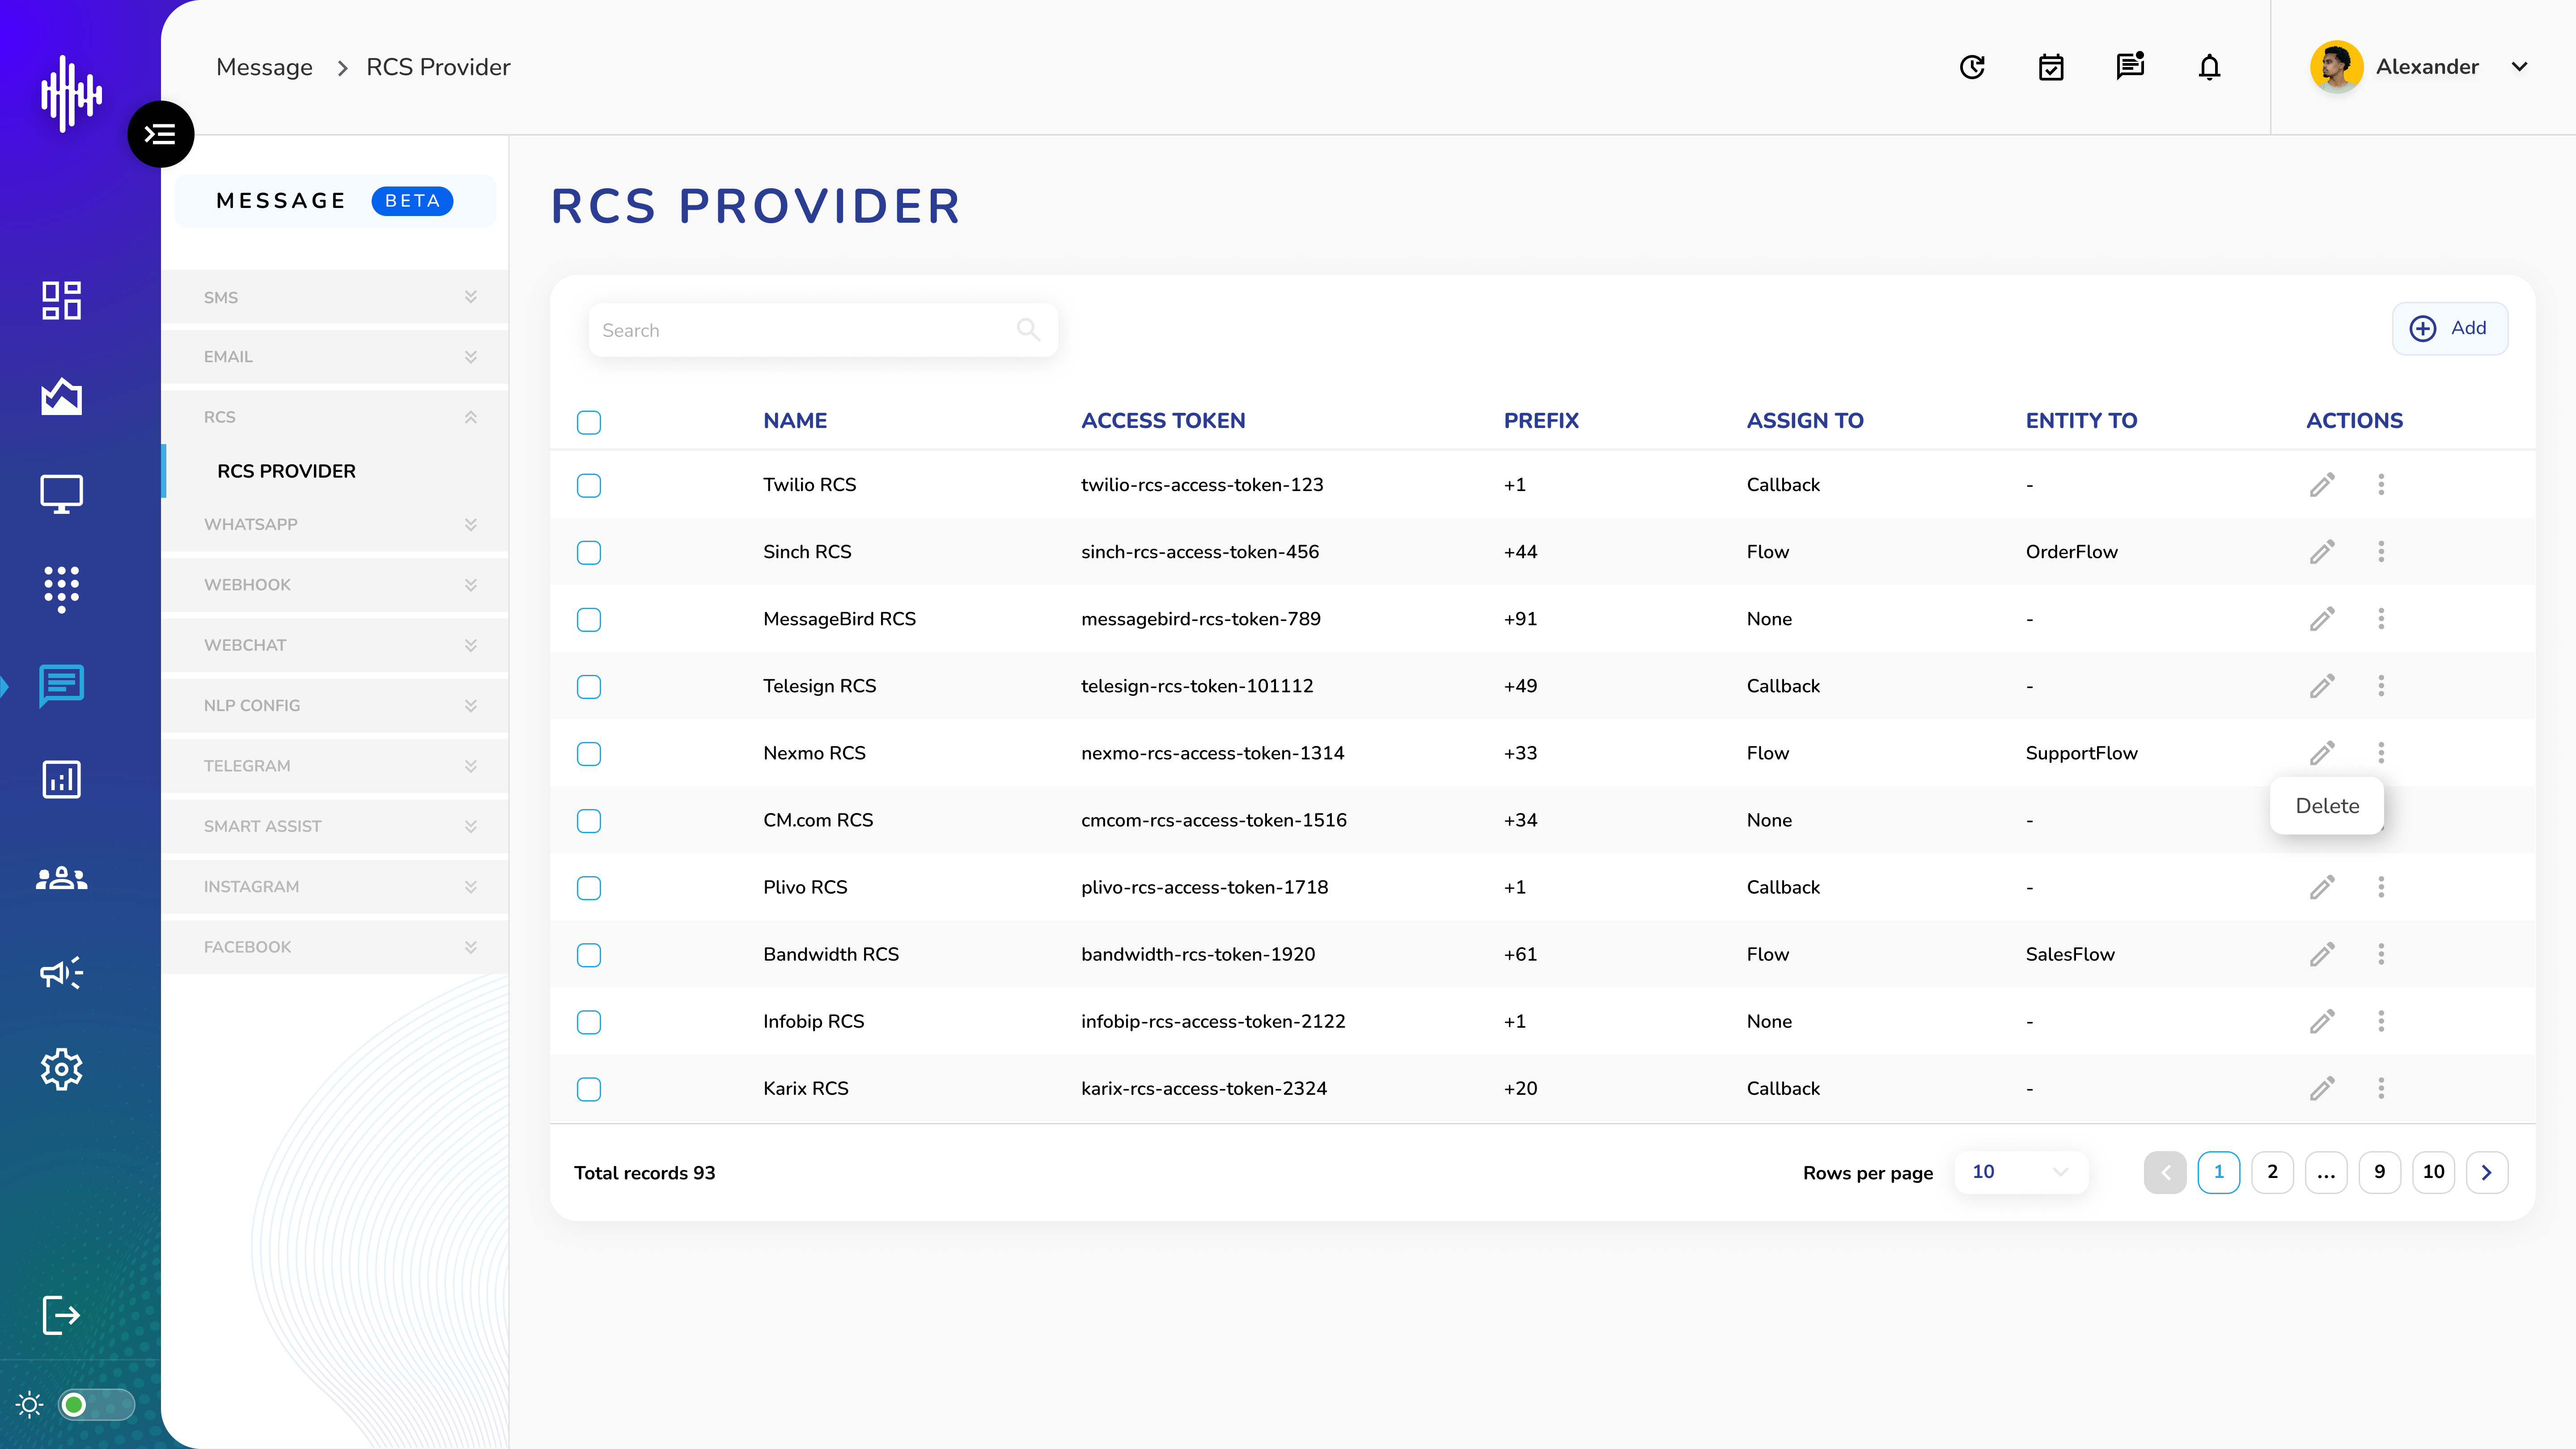This screenshot has height=1449, width=2576.
Task: Open more options for Telesign RCS
Action: coord(2381,685)
